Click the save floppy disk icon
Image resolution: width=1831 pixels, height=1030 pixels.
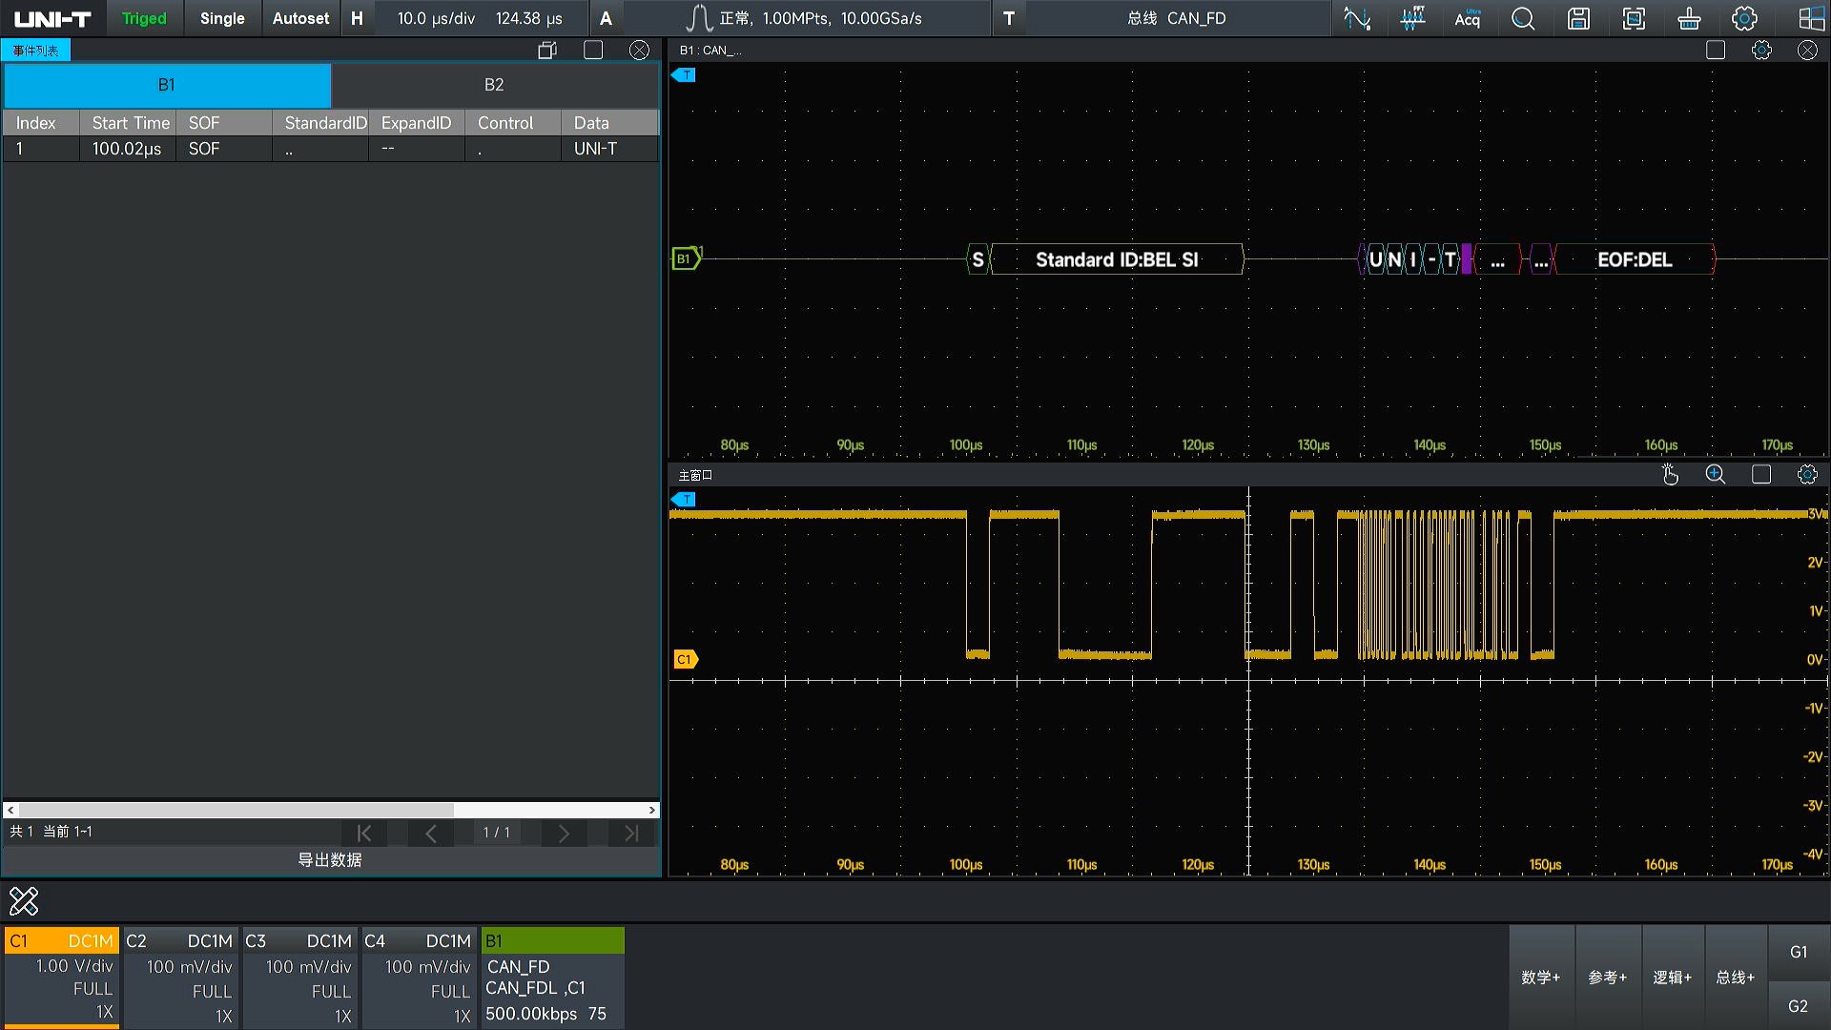pyautogui.click(x=1578, y=18)
